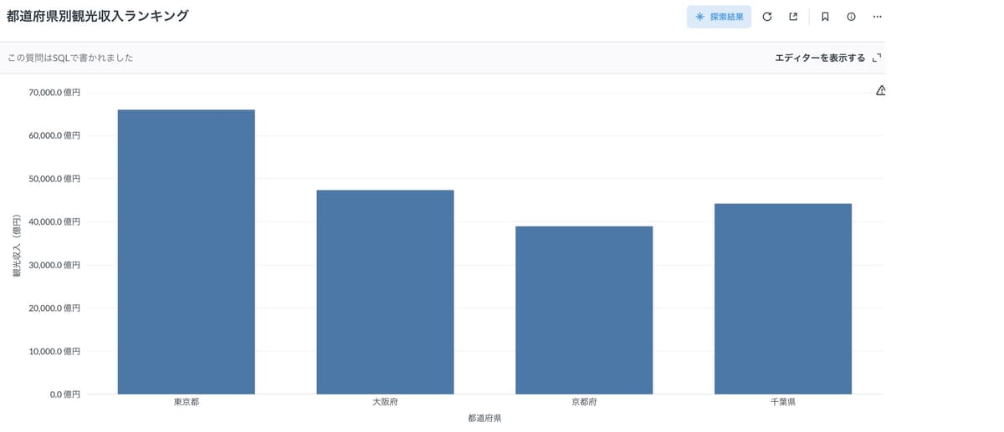1004x432 pixels.
Task: Click the warning triangle icon above the chart
Action: click(880, 90)
